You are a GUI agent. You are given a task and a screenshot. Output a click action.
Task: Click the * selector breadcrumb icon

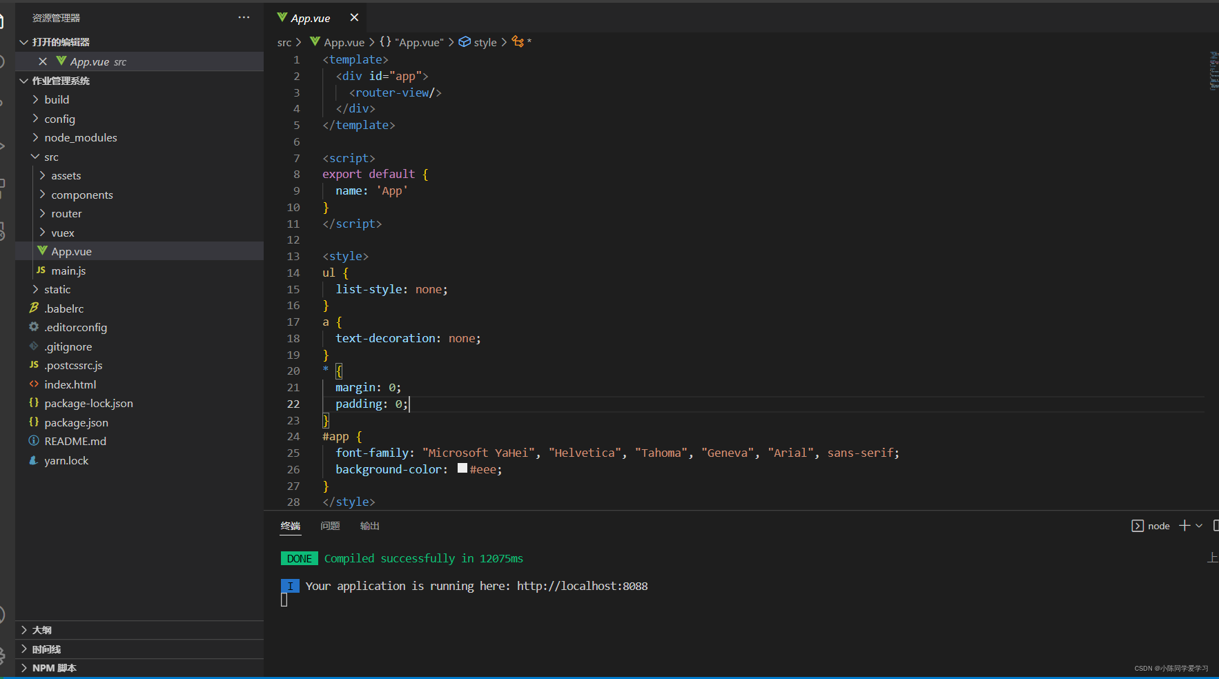point(518,42)
